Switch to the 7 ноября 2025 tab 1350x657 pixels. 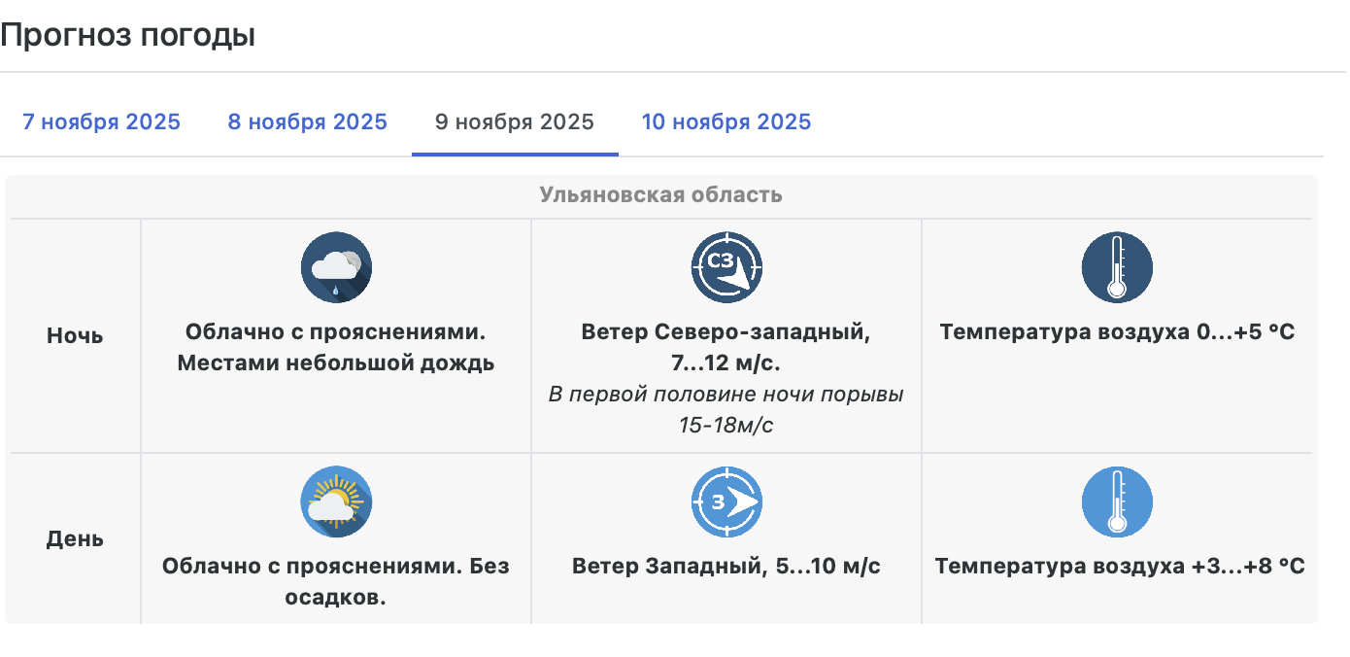pyautogui.click(x=101, y=122)
